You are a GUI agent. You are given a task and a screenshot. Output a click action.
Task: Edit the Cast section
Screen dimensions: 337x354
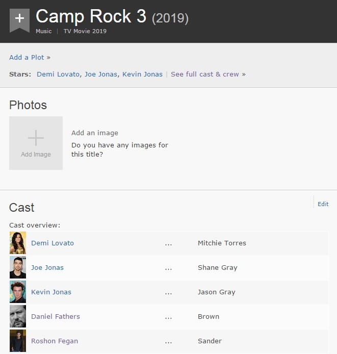tap(323, 204)
